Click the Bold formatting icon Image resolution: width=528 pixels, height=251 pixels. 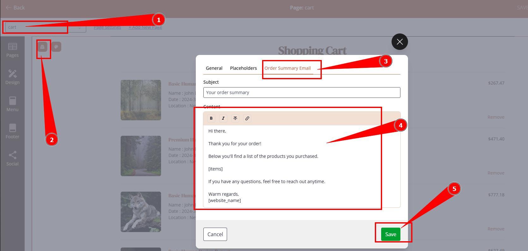(211, 118)
